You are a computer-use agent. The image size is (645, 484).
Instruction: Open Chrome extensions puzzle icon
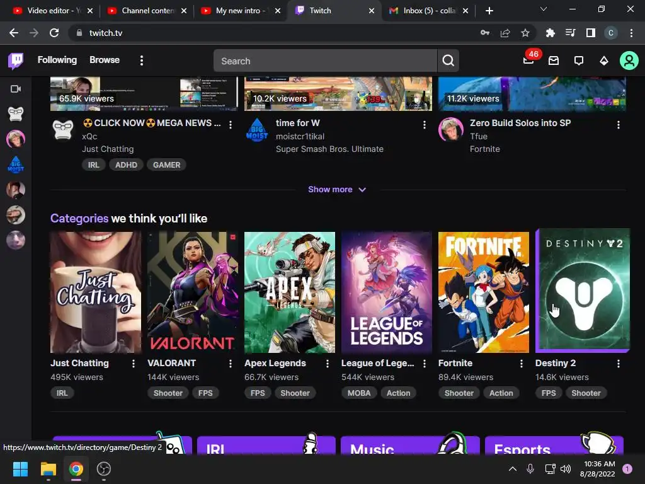(550, 33)
